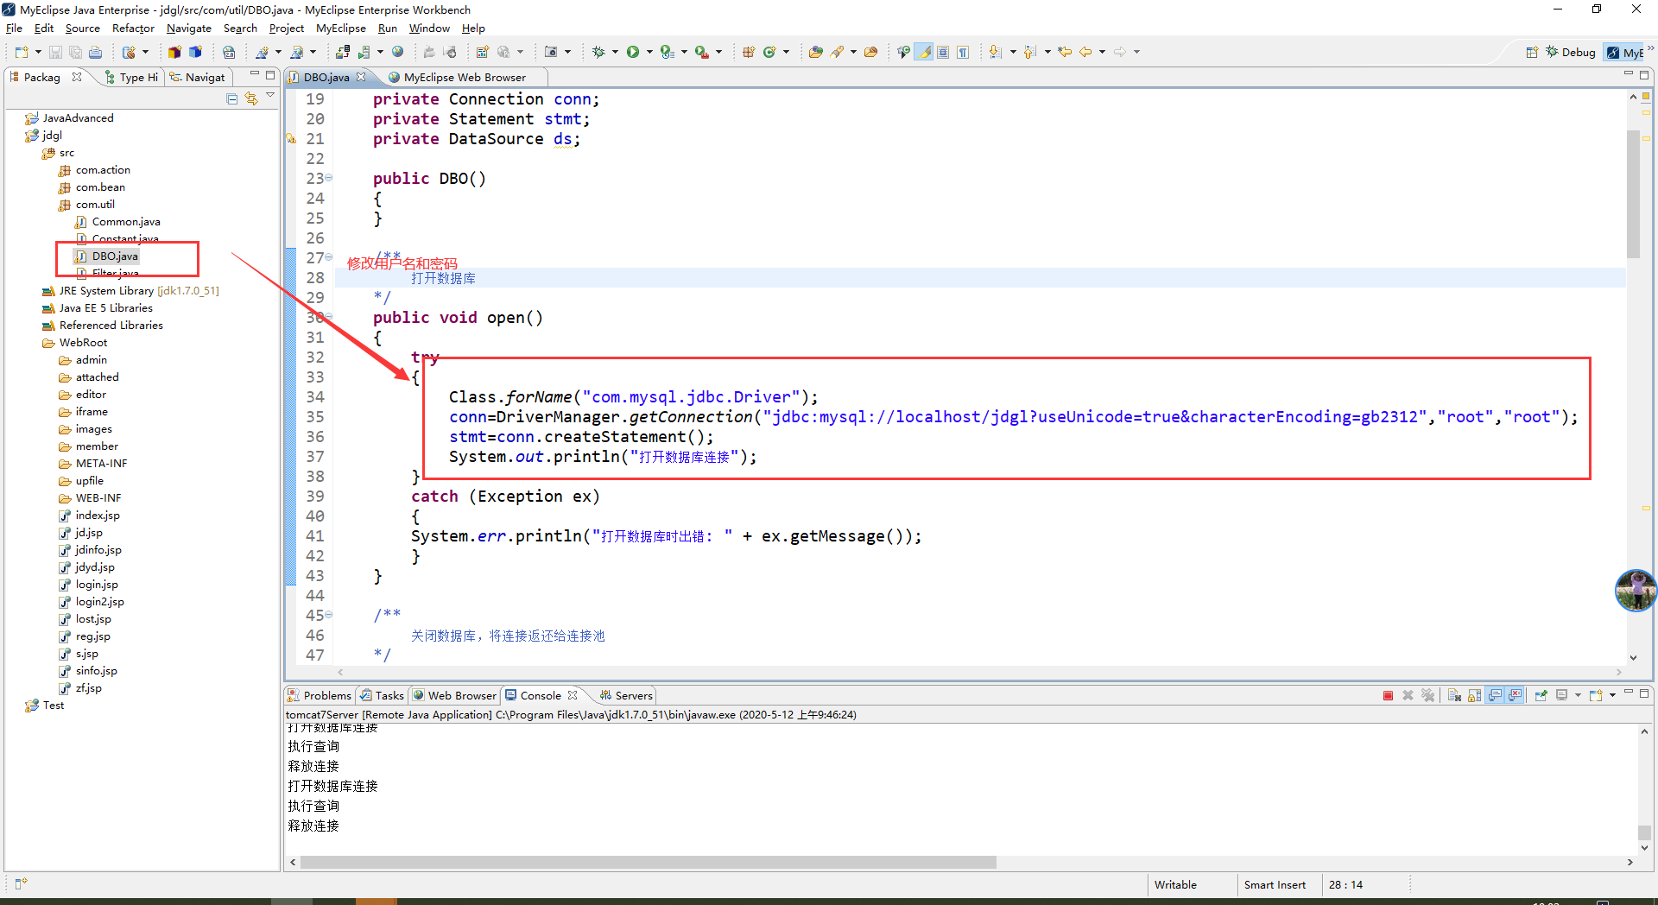Toggle Show Whitespace Characters pilcrow button
Image resolution: width=1658 pixels, height=905 pixels.
click(963, 52)
